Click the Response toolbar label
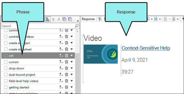The width and height of the screenshot is (184, 94). 88,19
